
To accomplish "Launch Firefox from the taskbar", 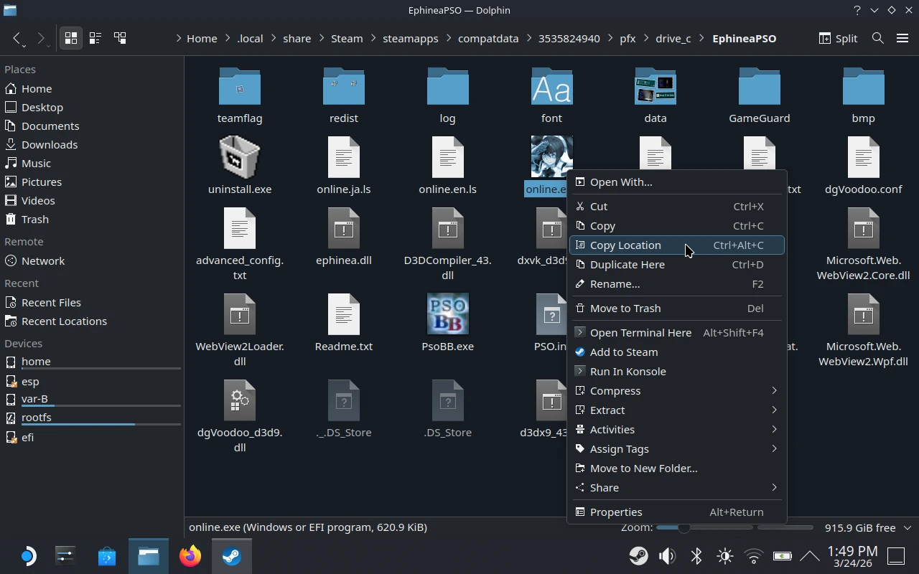I will (x=190, y=556).
